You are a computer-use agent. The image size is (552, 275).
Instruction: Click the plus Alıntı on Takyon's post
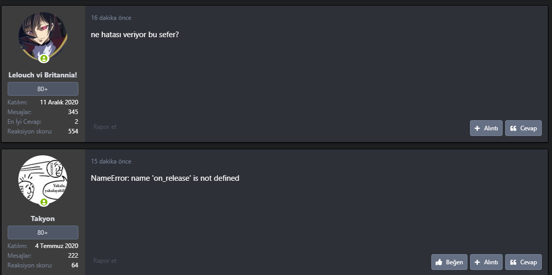(486, 262)
